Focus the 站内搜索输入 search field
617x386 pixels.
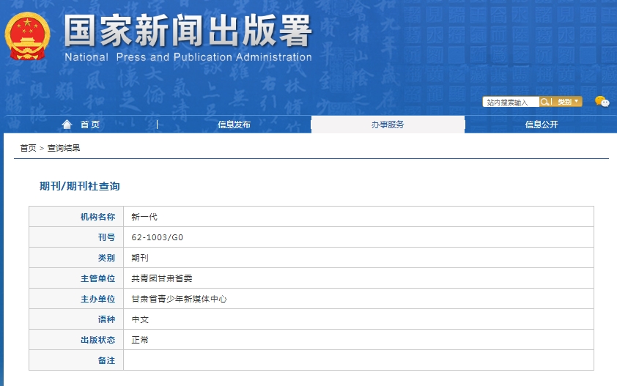[x=511, y=103]
